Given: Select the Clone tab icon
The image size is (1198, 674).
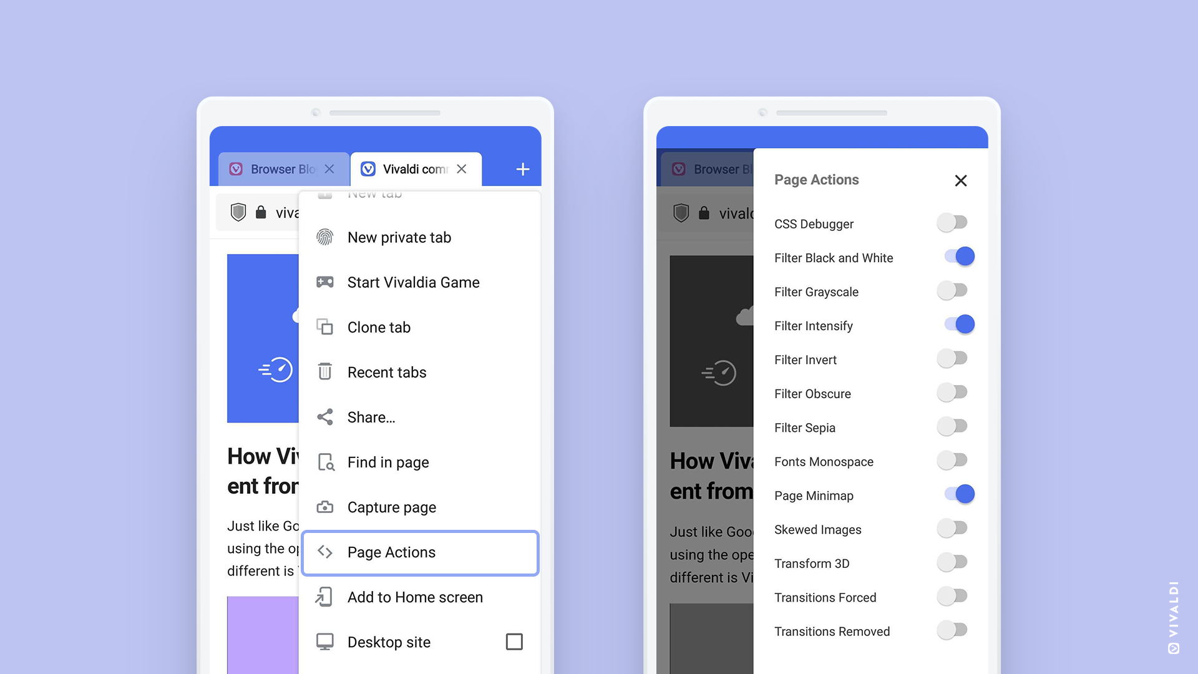Looking at the screenshot, I should click(x=324, y=328).
